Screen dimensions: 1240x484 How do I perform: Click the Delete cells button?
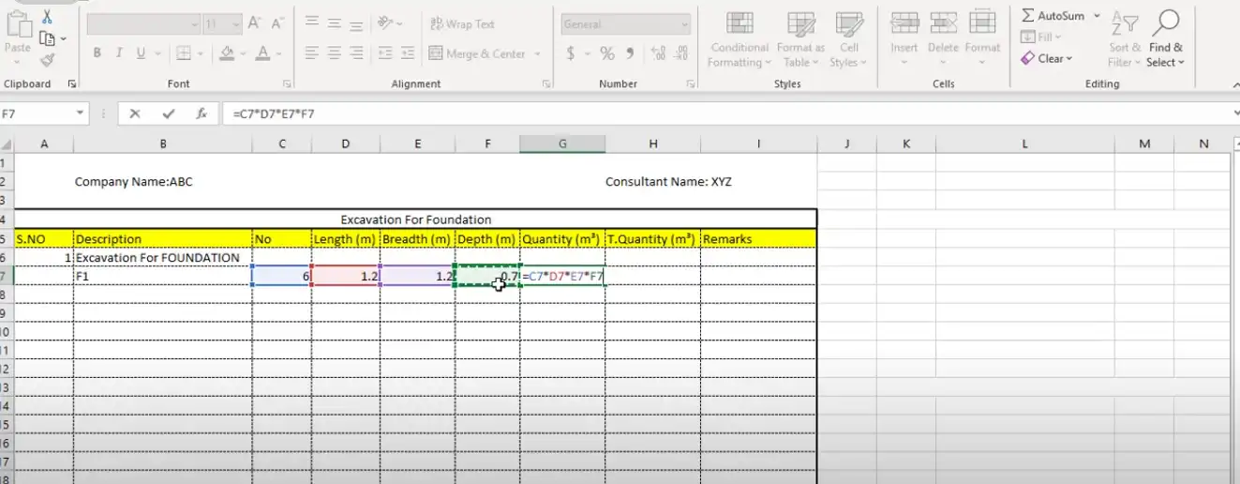click(943, 38)
